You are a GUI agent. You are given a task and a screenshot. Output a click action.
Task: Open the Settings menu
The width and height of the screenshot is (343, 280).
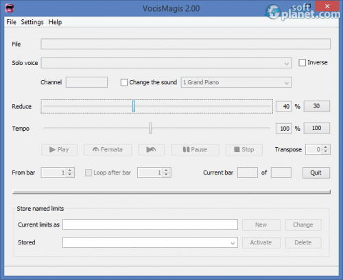(x=32, y=22)
